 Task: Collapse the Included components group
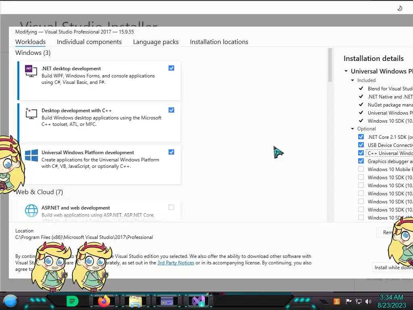pos(353,80)
